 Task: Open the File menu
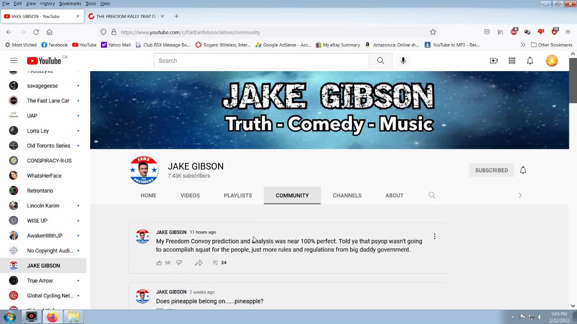click(x=6, y=4)
